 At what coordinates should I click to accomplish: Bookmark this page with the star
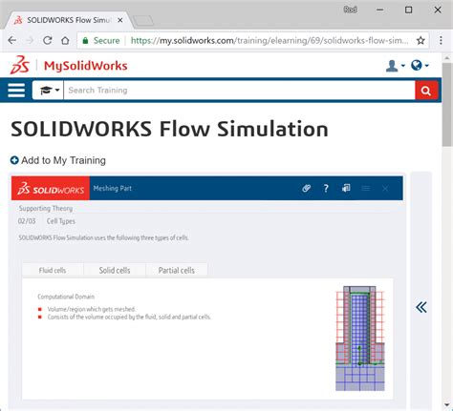pyautogui.click(x=421, y=40)
